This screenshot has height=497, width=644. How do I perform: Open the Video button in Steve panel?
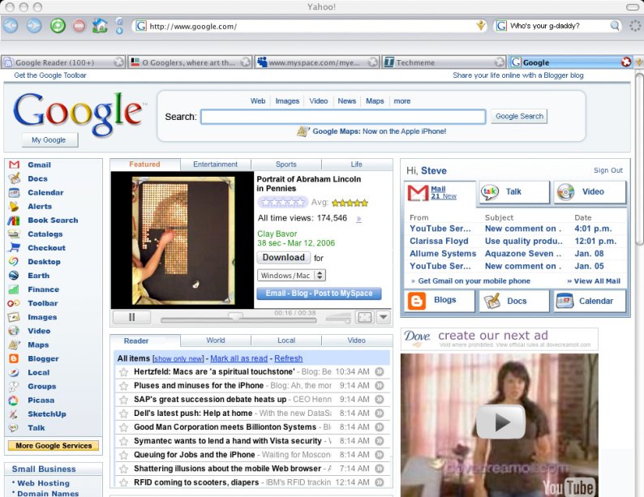click(590, 191)
